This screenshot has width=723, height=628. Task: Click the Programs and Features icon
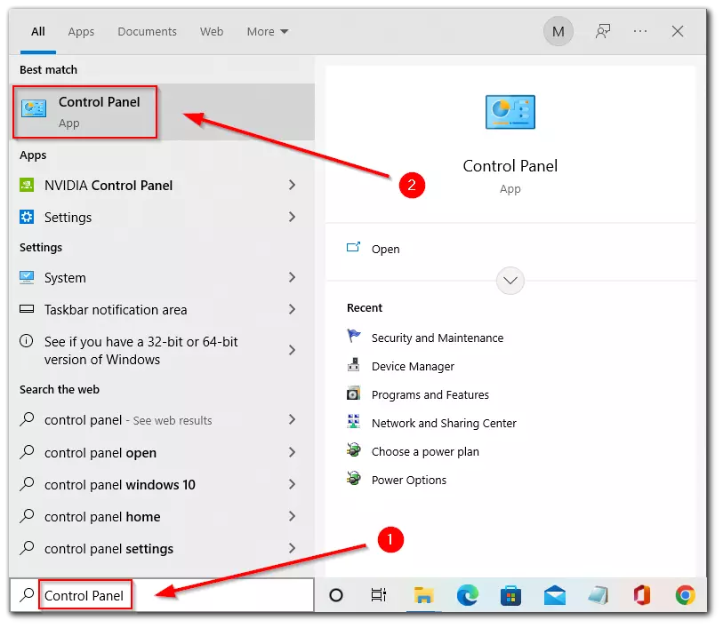(354, 393)
